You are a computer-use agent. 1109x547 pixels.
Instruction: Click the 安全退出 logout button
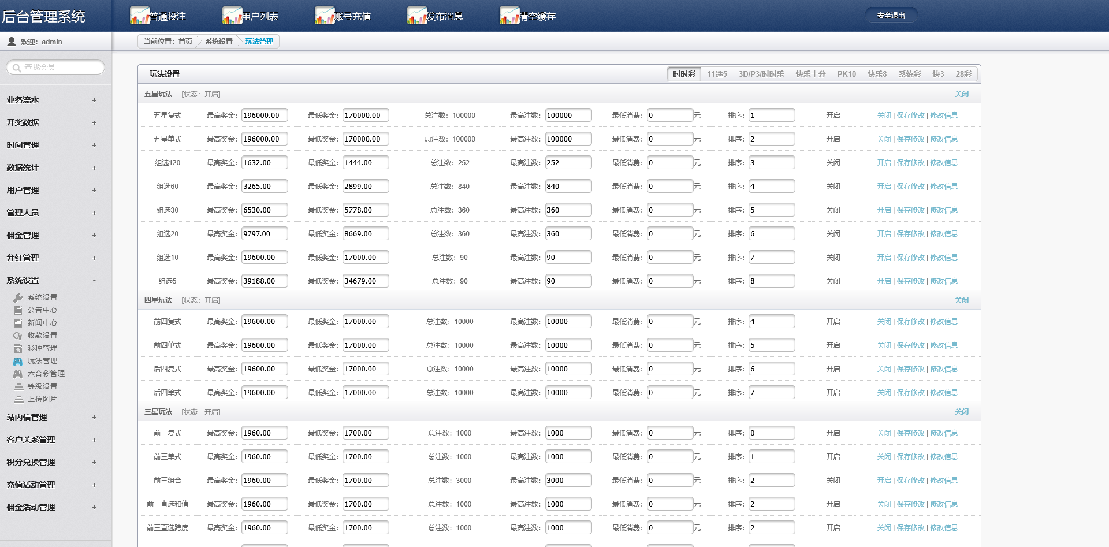pos(891,16)
